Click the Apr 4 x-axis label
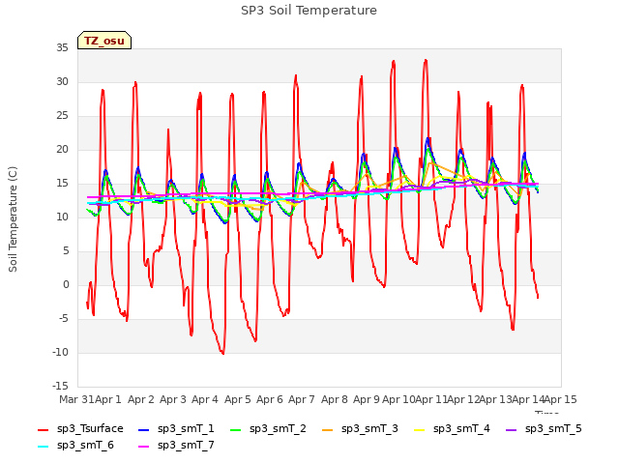Screen dimensions: 619x464 205,399
